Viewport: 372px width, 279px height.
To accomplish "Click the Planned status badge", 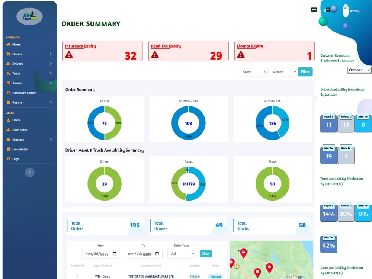I will click(x=215, y=277).
